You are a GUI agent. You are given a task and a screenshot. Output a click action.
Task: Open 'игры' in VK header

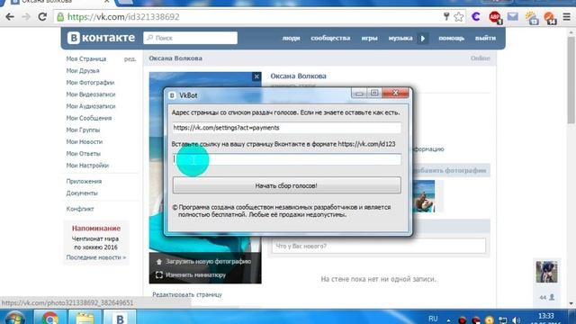pyautogui.click(x=370, y=38)
